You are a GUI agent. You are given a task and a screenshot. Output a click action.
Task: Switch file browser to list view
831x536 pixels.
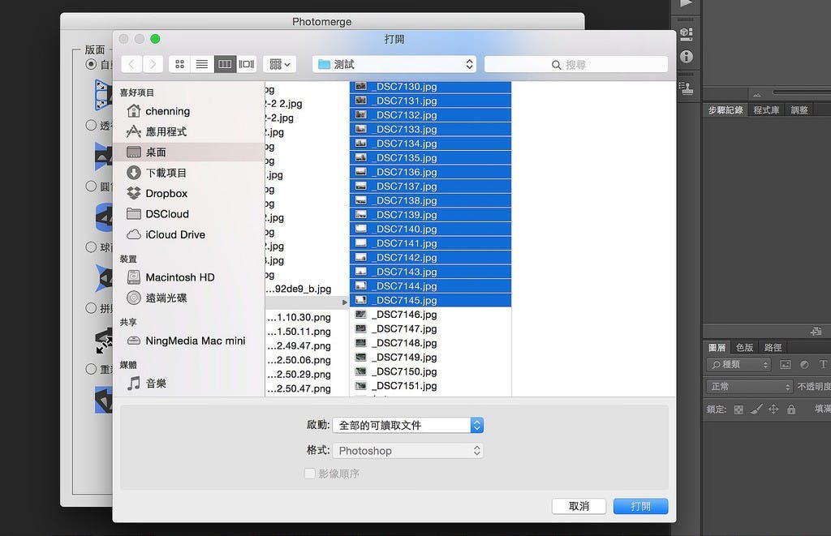point(202,64)
